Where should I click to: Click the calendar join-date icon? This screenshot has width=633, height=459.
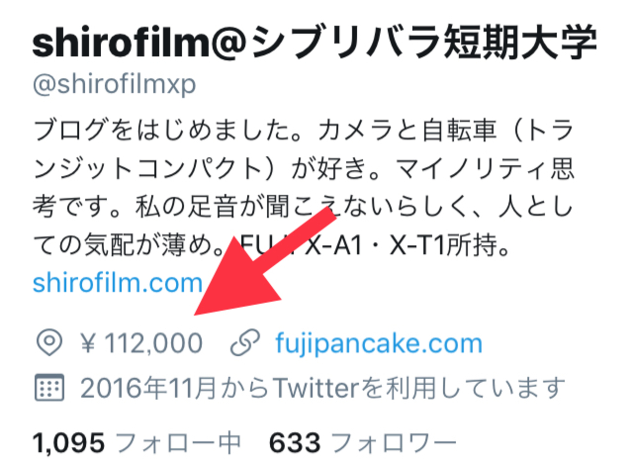pos(49,387)
